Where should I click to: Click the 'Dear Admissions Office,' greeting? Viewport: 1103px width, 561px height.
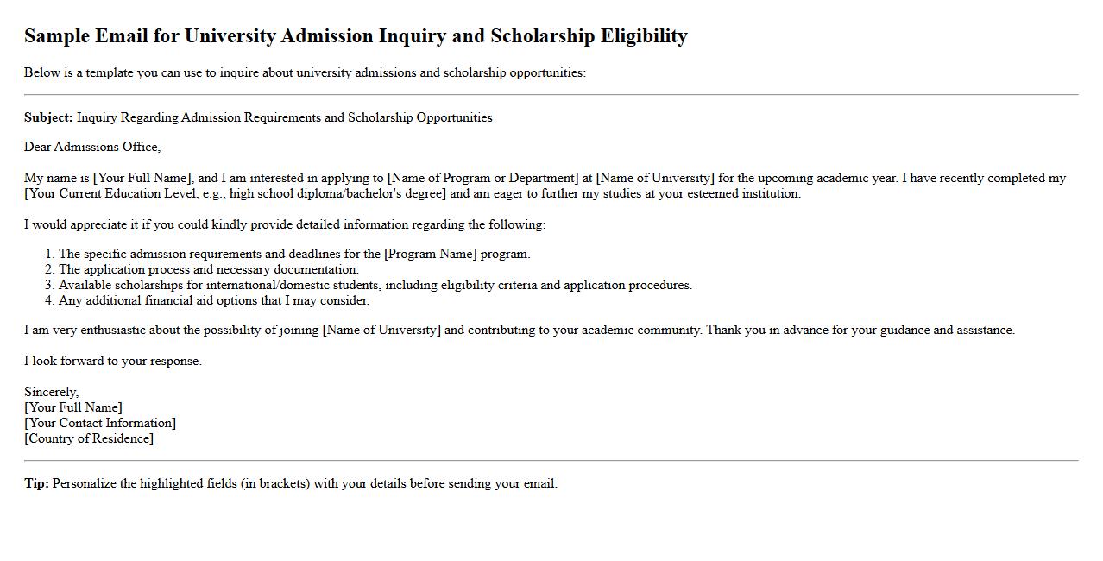point(92,147)
